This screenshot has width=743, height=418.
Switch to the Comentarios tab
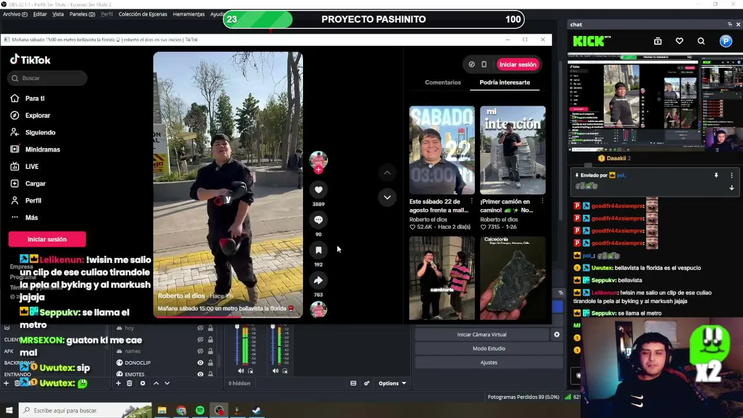pos(443,82)
